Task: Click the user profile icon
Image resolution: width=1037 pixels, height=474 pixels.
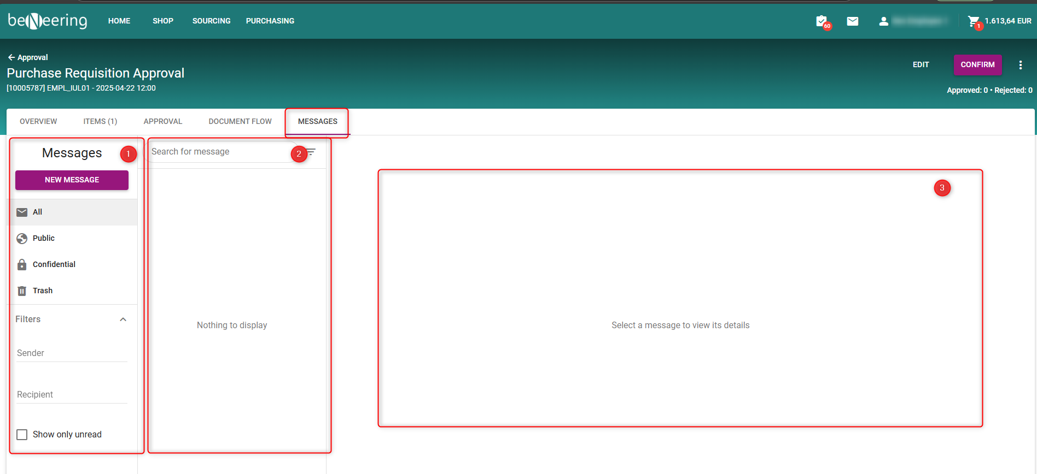Action: coord(883,21)
